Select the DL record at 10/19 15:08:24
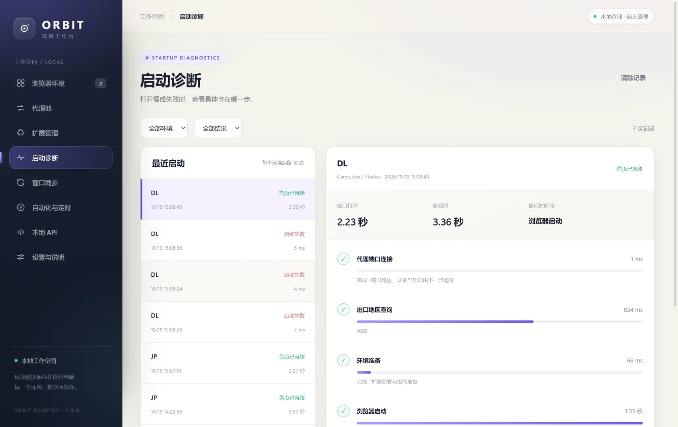This screenshot has width=678, height=427. tap(228, 281)
